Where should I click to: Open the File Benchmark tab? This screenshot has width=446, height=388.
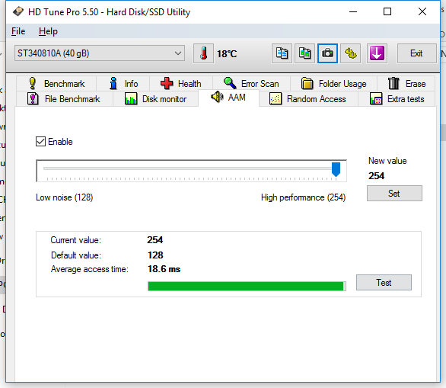pyautogui.click(x=64, y=99)
